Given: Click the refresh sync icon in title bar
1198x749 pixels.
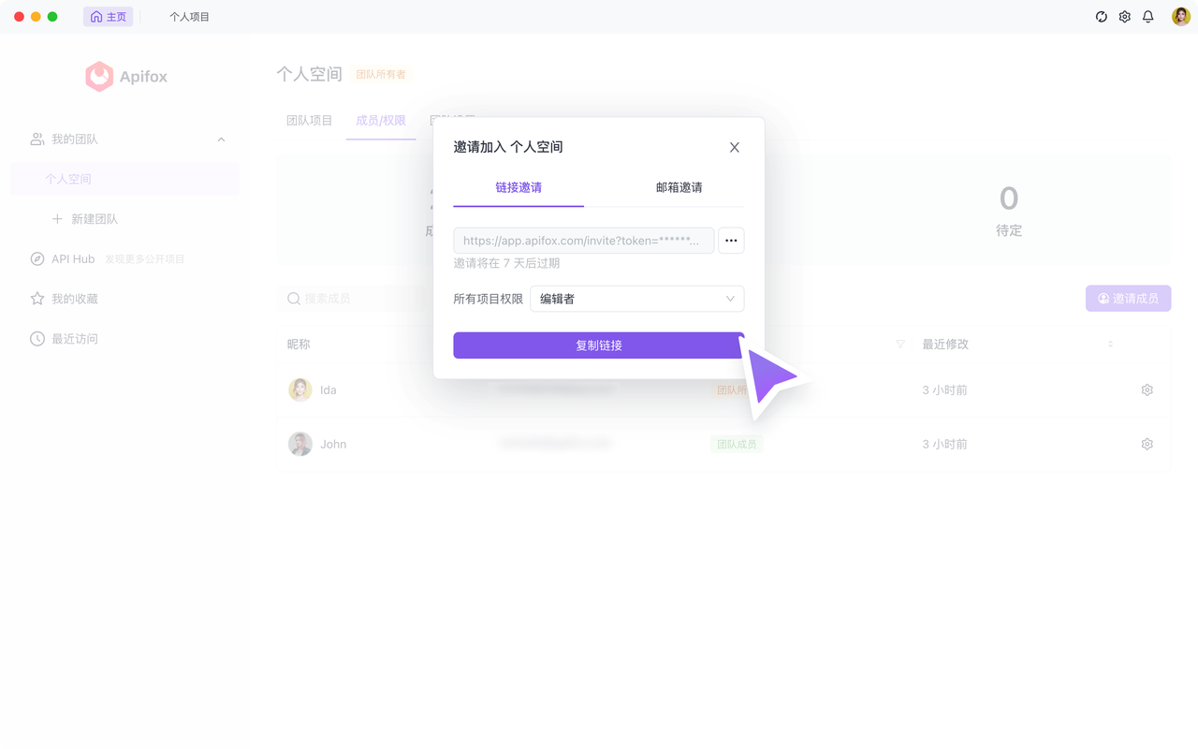Looking at the screenshot, I should 1102,17.
